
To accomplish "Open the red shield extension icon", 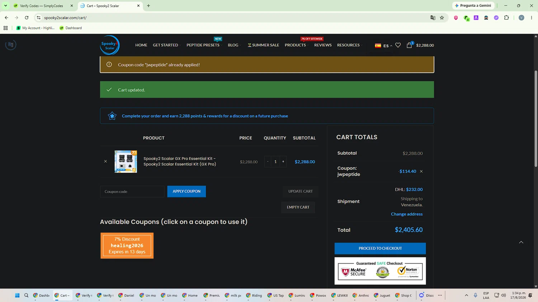I will click(456, 18).
